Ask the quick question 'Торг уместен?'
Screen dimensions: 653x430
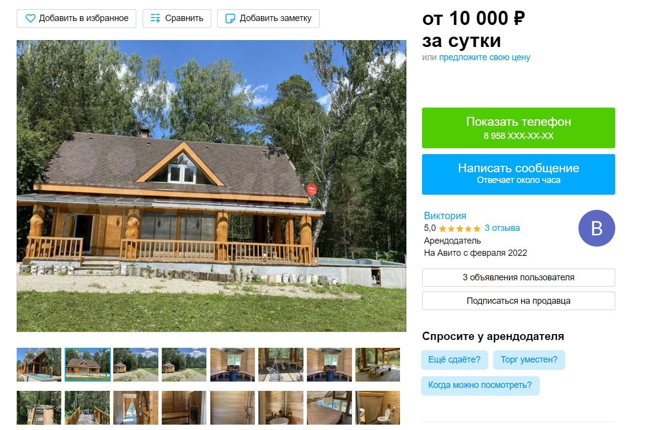pos(529,360)
